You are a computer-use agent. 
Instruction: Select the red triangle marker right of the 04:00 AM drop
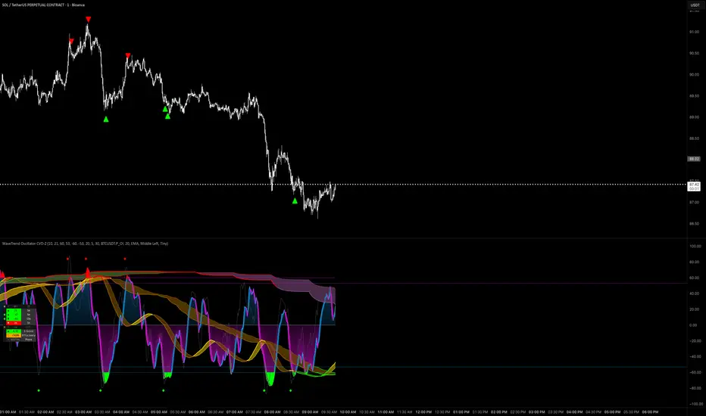(127, 55)
